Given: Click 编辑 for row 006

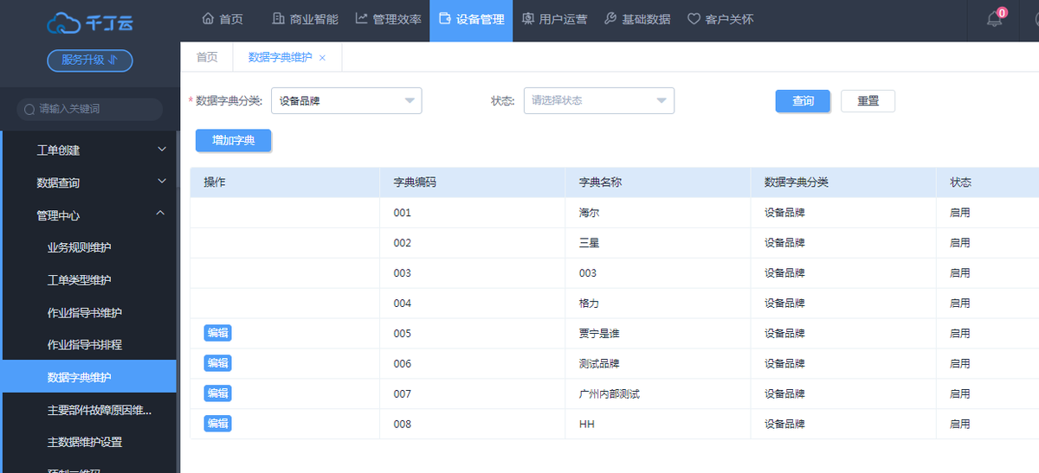Looking at the screenshot, I should pos(218,362).
